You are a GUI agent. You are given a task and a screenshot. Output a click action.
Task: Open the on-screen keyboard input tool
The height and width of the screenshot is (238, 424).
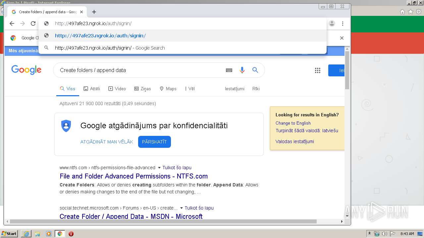point(229,70)
